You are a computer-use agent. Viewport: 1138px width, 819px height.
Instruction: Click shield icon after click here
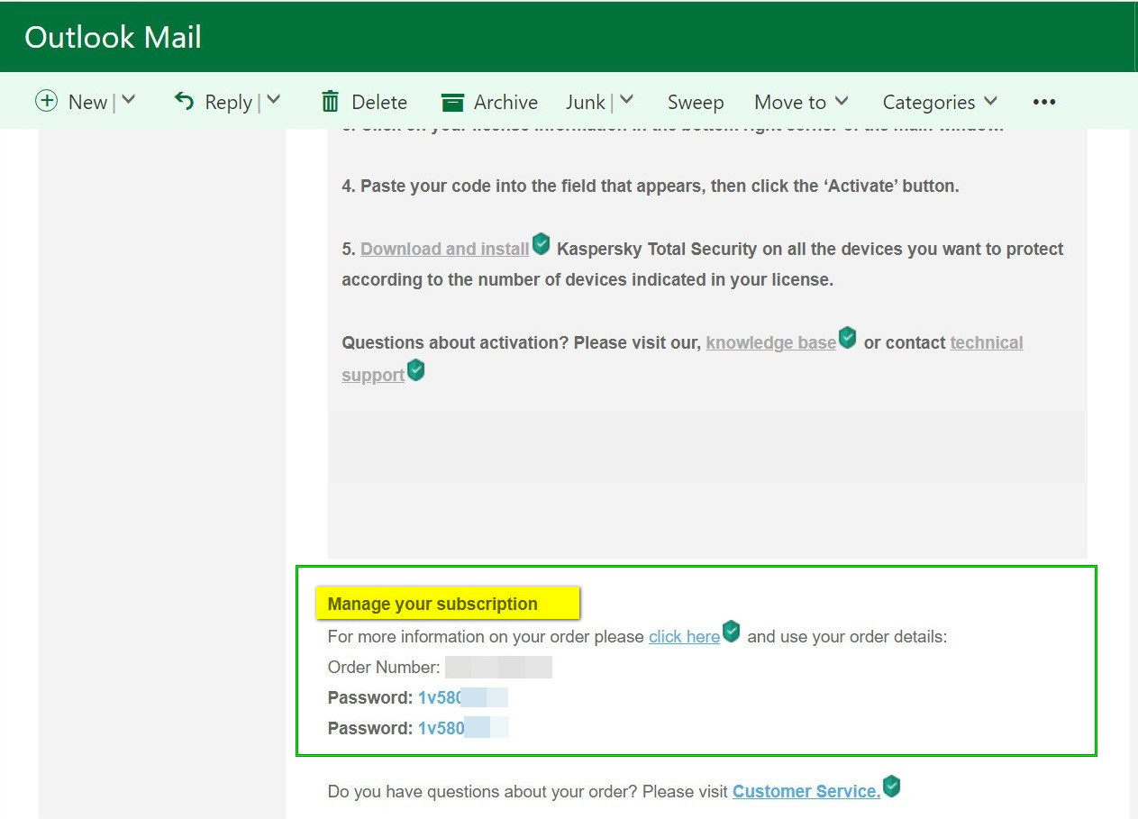pos(732,631)
